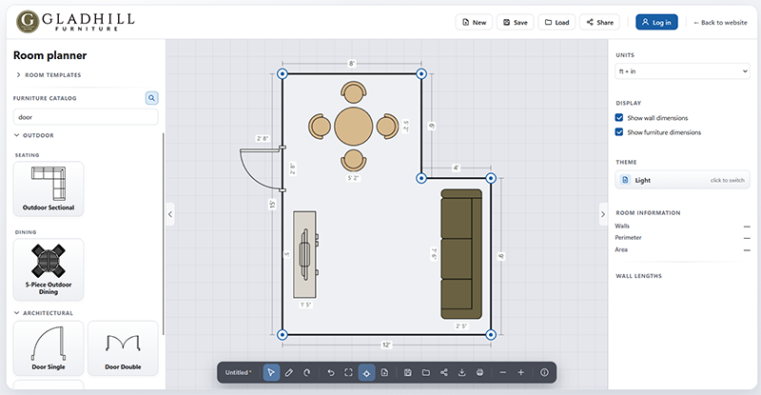Click the New button in header
The image size is (761, 395).
coord(474,22)
